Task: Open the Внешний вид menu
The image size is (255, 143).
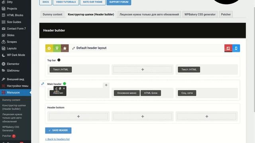Action: click(x=16, y=79)
